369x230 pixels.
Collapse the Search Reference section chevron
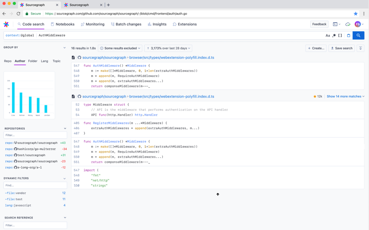tap(65, 218)
